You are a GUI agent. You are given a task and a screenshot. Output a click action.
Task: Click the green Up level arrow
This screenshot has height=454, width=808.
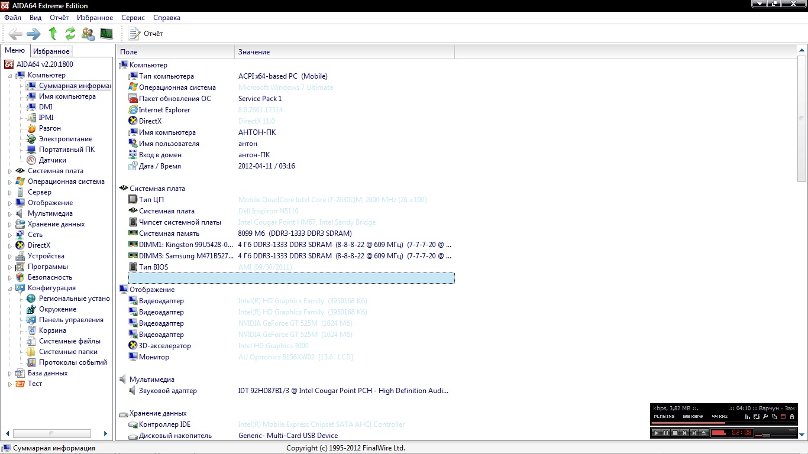[x=53, y=34]
